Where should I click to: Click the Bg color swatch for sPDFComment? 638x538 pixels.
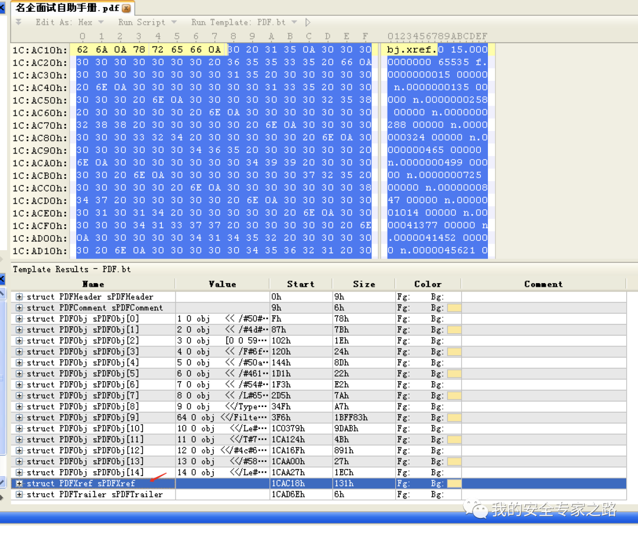pyautogui.click(x=455, y=307)
